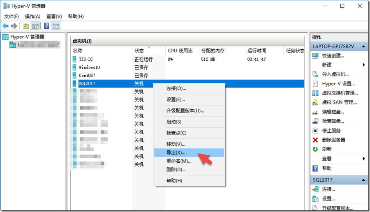
Task: Collapse the SQL2017 actions section
Action: pos(363,180)
